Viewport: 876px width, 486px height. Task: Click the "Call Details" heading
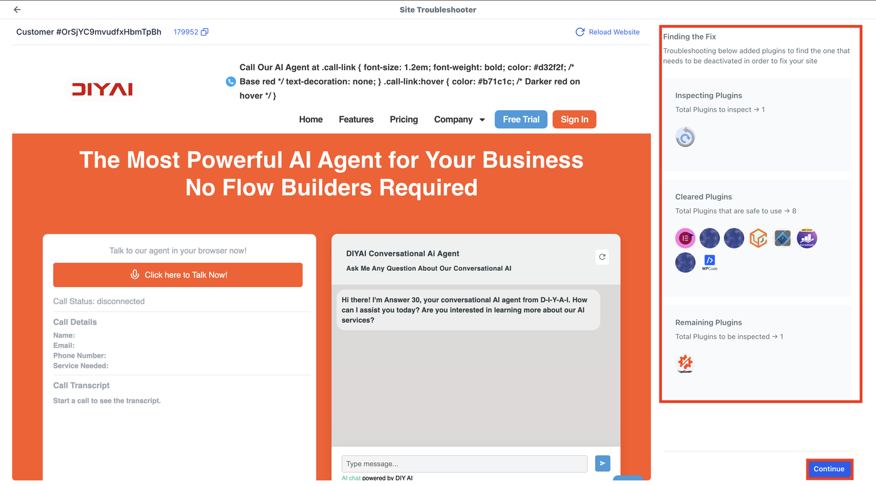[75, 322]
